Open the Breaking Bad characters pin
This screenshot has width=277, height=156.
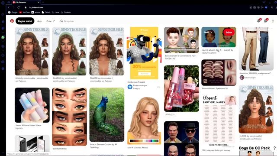coord(181,139)
